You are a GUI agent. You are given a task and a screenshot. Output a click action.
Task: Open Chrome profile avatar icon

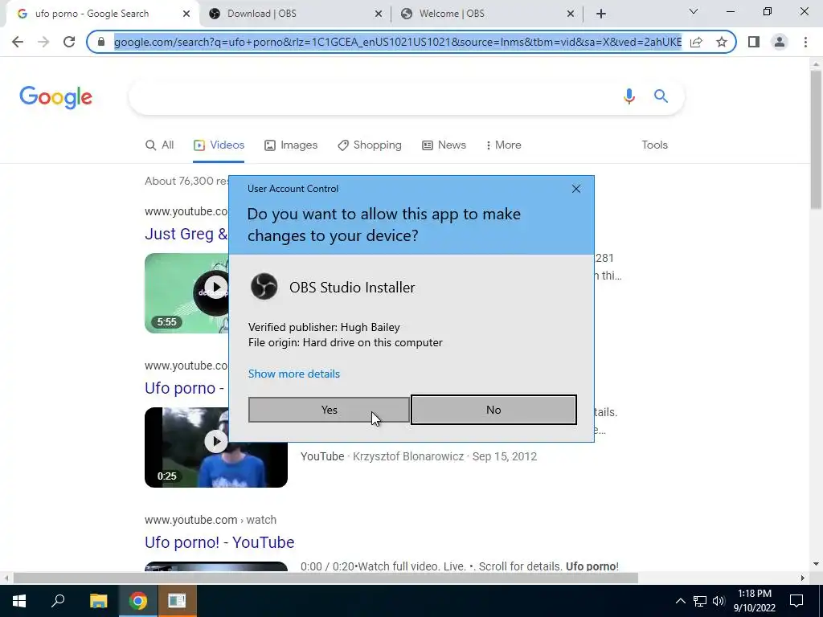pos(780,42)
